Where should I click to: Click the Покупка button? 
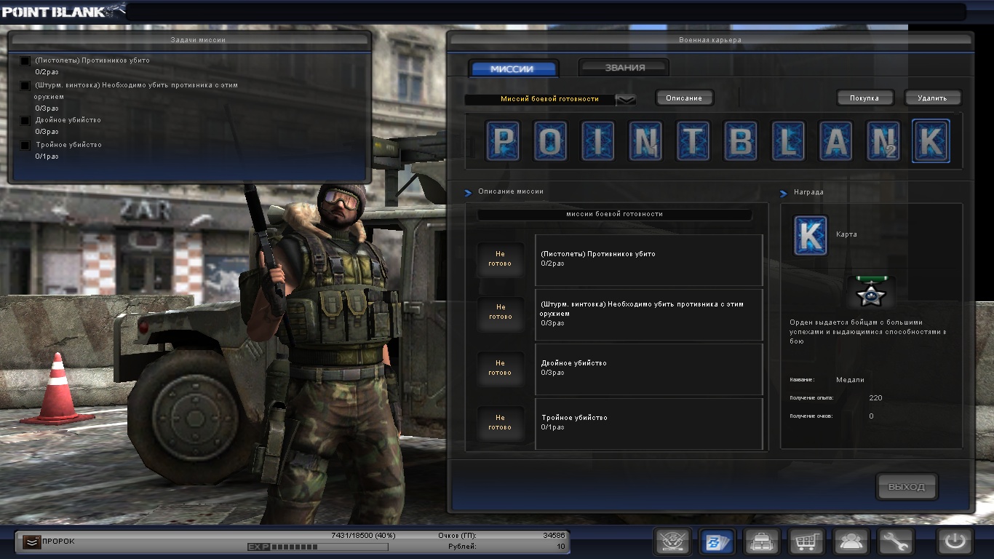pos(864,98)
